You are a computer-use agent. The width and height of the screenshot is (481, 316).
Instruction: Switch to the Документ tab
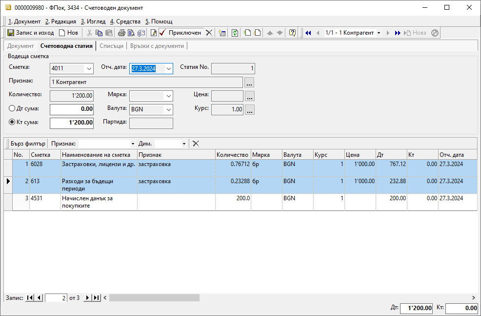point(20,46)
